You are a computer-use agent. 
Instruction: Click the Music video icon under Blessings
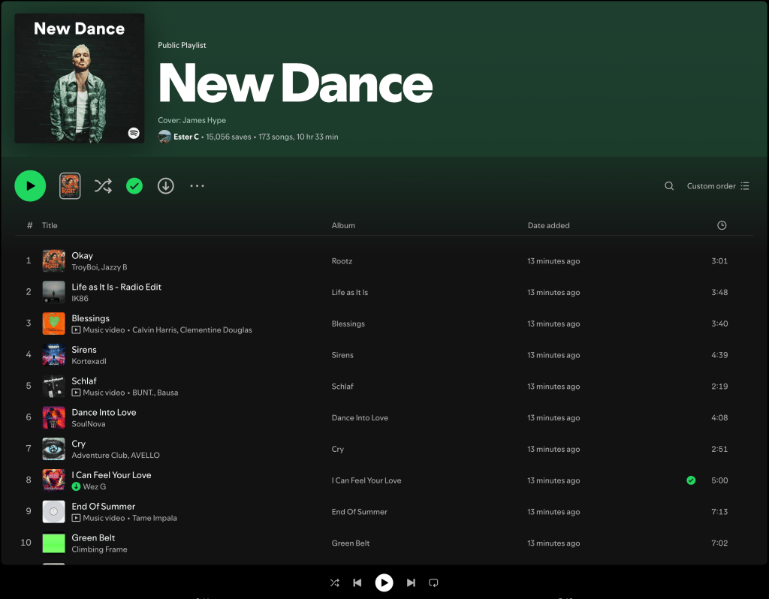[76, 330]
